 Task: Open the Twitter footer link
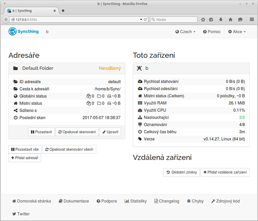(21, 214)
